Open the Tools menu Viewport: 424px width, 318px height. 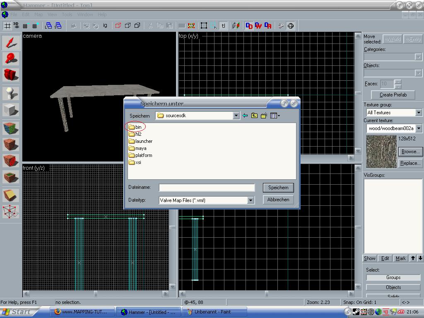tap(67, 14)
